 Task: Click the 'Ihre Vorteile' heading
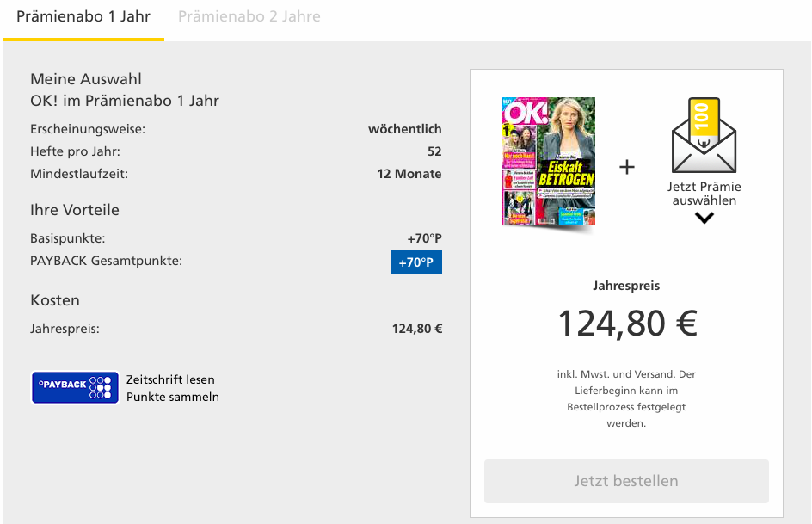coord(75,210)
